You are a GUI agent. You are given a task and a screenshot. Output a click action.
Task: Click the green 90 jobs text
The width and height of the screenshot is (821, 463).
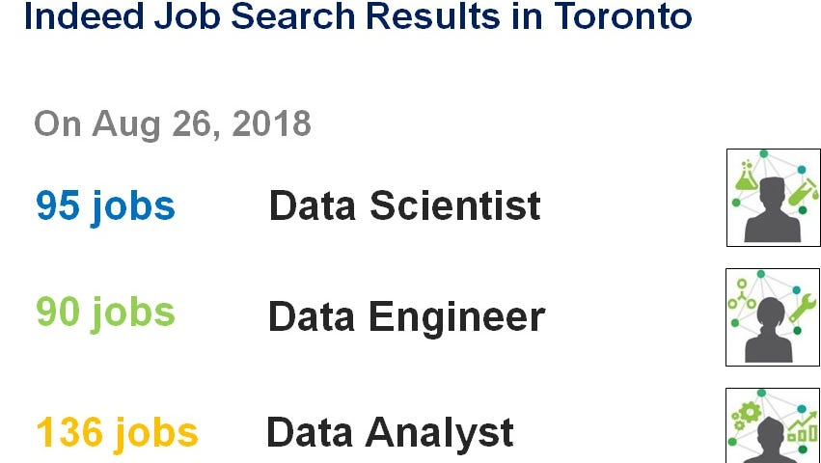tap(105, 313)
